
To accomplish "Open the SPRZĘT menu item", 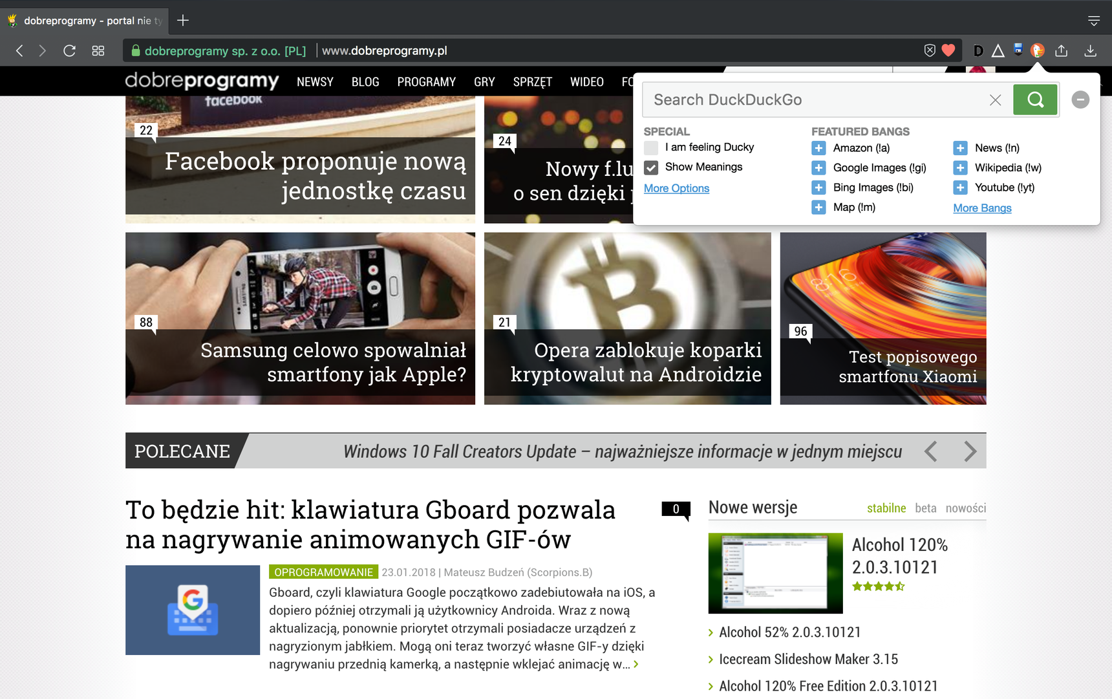I will (x=533, y=82).
